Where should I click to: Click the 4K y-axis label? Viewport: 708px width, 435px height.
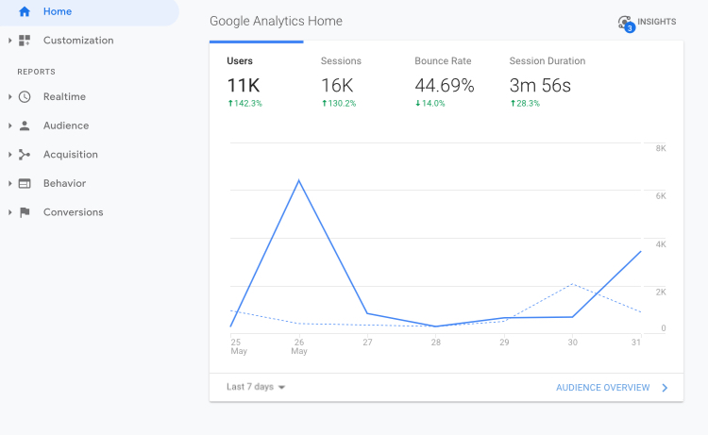(x=661, y=244)
